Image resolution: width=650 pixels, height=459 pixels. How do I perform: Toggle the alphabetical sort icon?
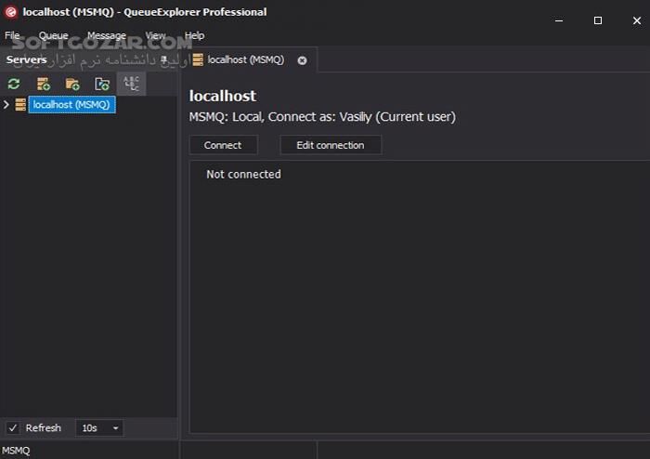pyautogui.click(x=131, y=85)
